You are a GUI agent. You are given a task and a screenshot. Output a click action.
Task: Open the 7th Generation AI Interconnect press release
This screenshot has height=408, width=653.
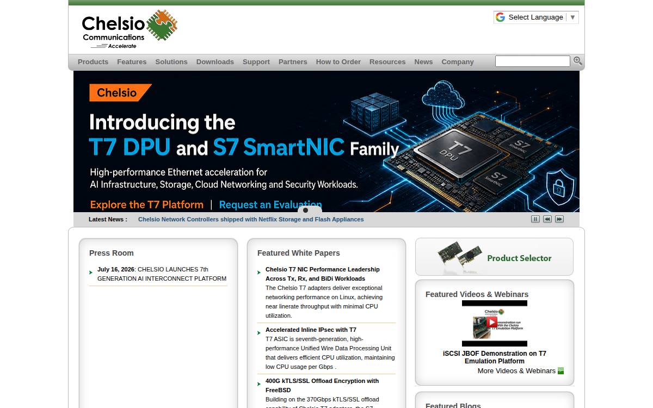tap(162, 274)
